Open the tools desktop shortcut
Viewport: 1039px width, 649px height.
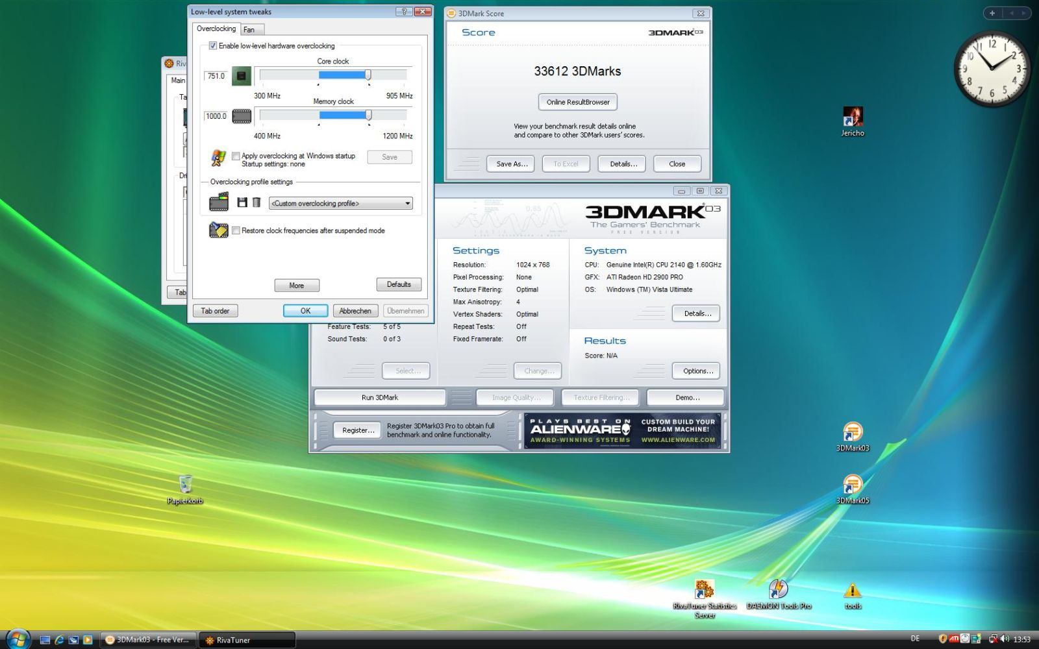pyautogui.click(x=853, y=596)
